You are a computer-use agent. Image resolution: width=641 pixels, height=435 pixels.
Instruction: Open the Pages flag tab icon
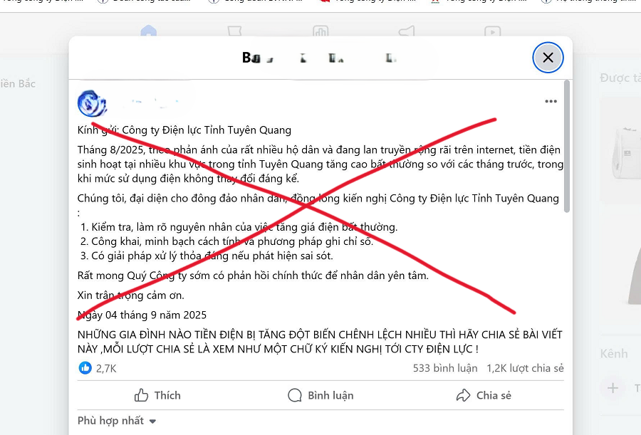pos(234,31)
